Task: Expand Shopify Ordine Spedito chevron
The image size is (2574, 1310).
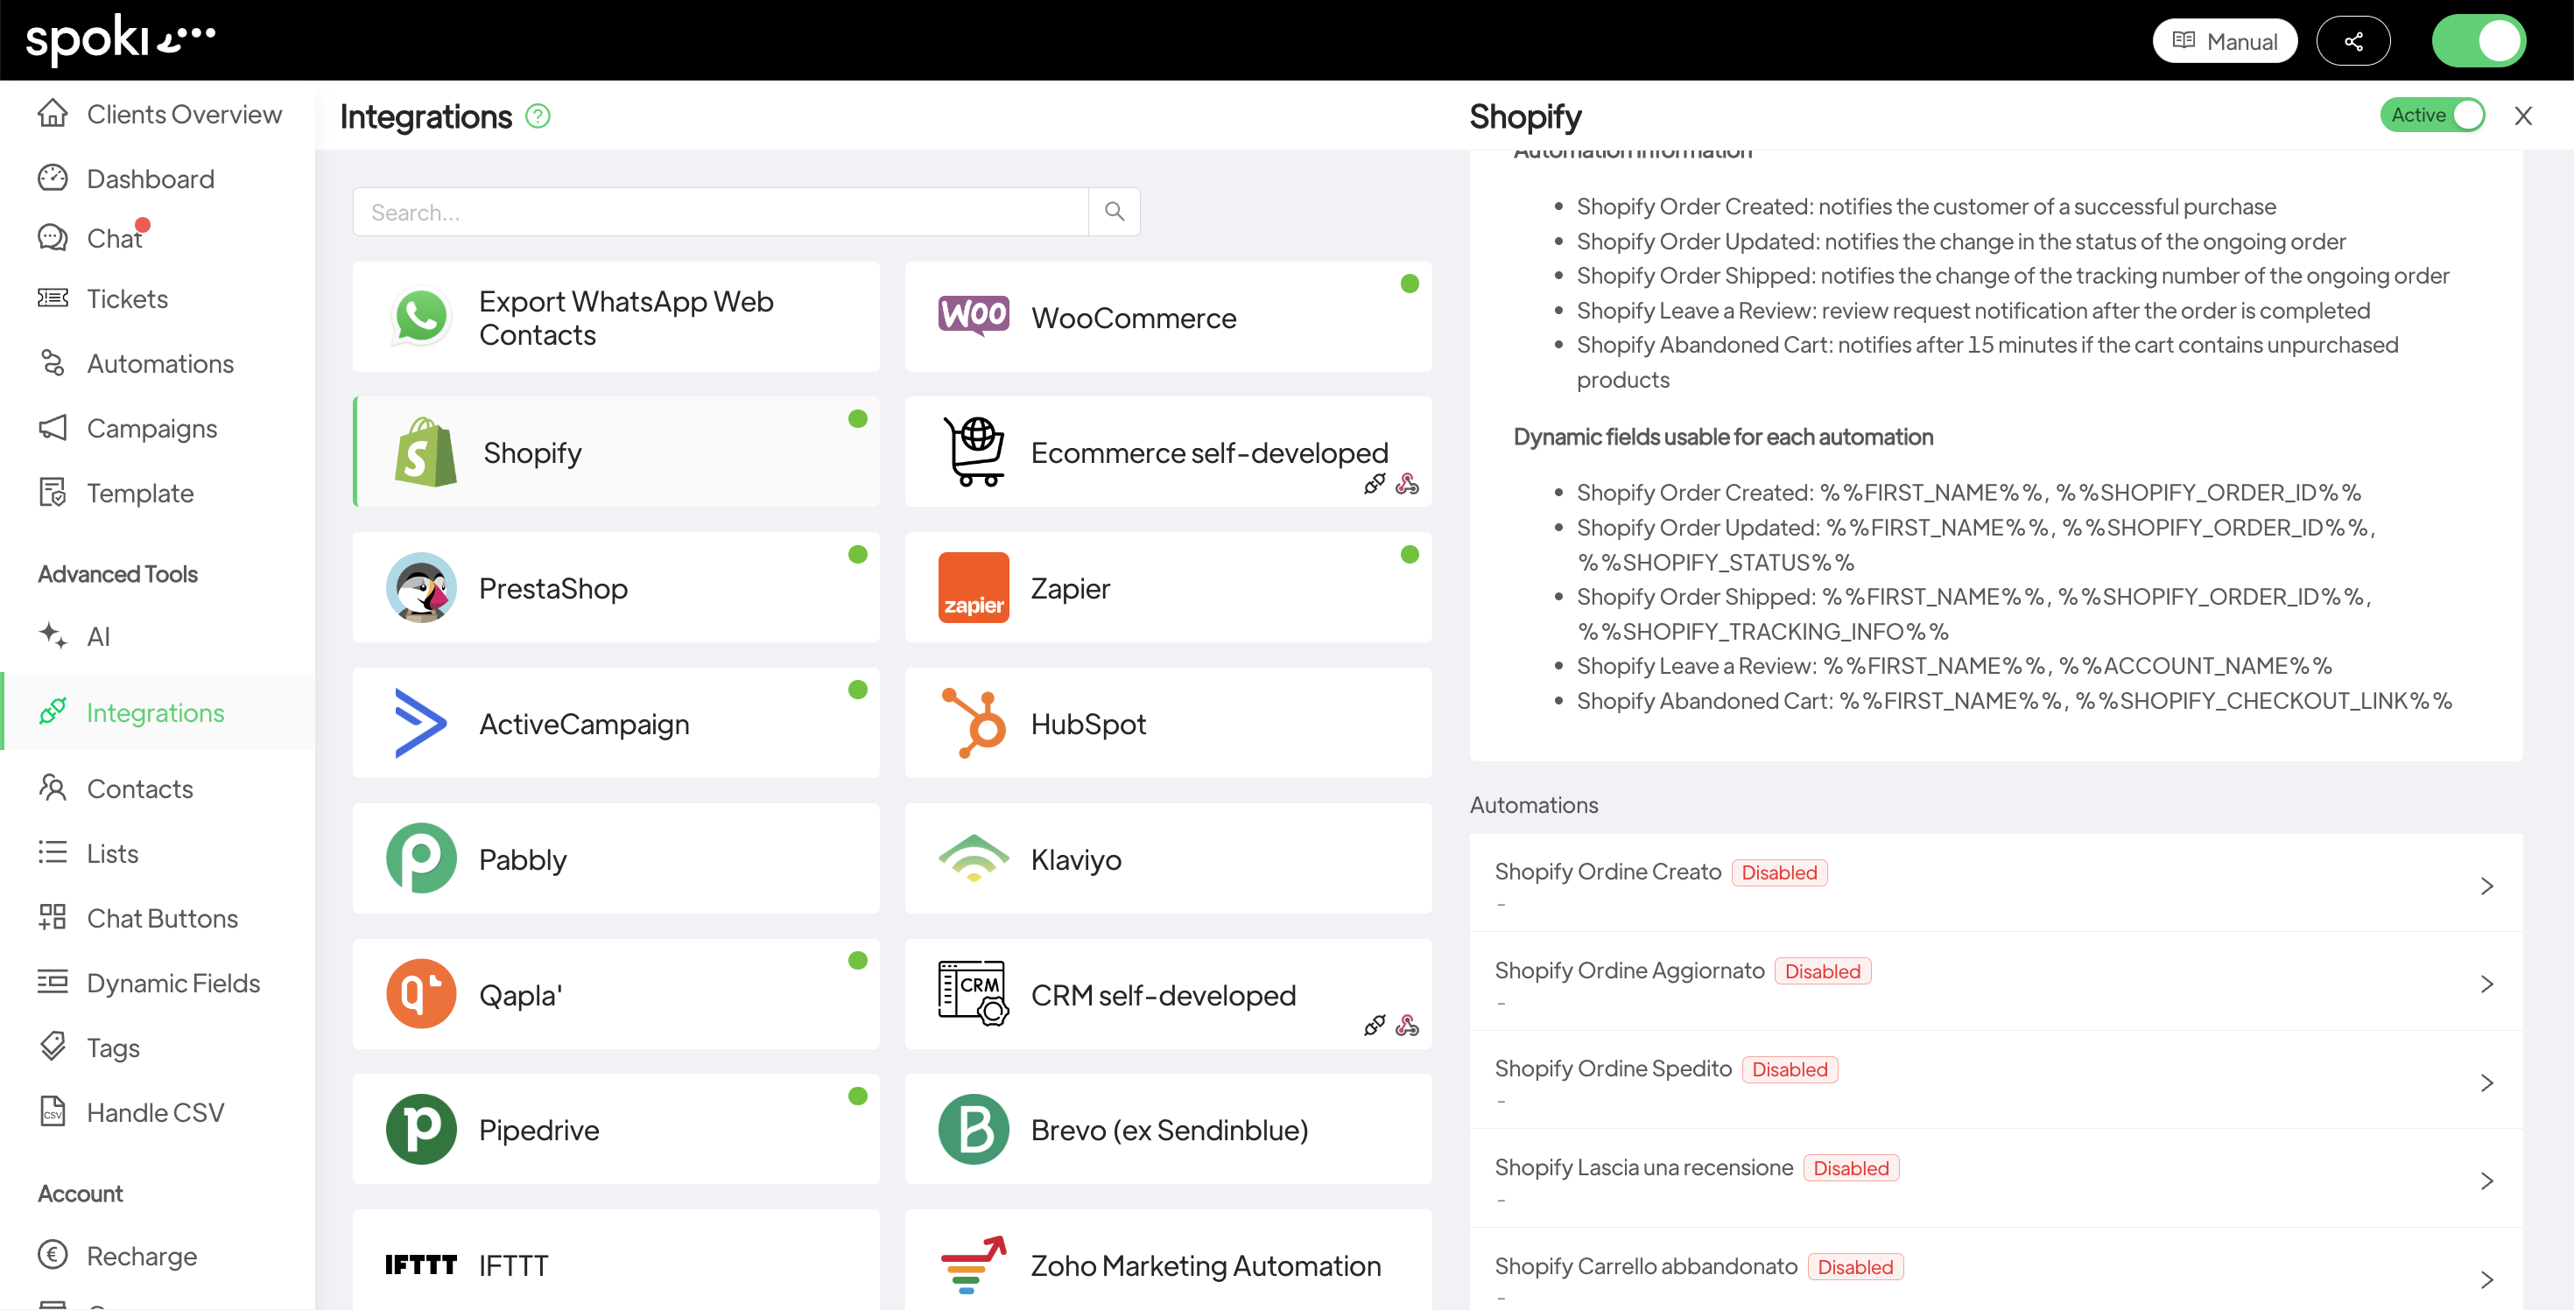Action: pos(2486,1082)
